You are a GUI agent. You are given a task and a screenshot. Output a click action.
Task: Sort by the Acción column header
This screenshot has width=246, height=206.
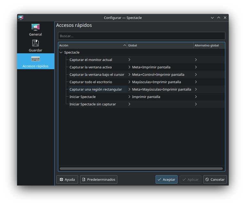(93, 46)
